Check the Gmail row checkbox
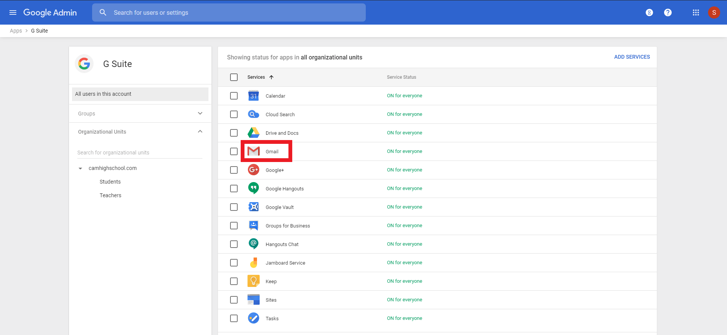The image size is (727, 335). point(234,151)
